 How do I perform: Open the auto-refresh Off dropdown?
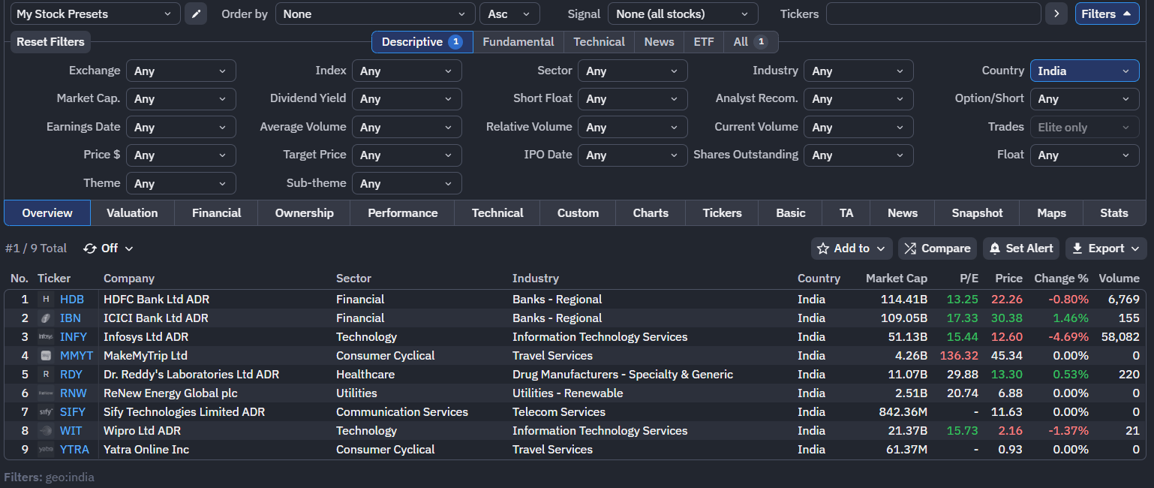109,249
